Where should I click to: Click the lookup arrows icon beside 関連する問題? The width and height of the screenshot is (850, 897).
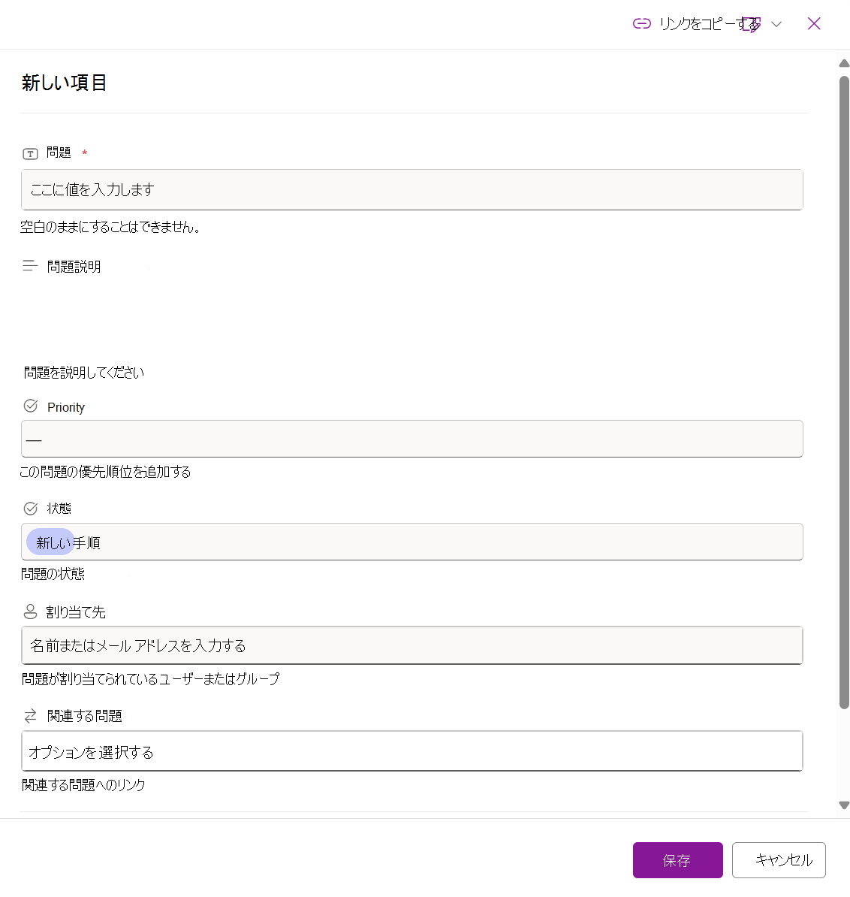click(30, 716)
